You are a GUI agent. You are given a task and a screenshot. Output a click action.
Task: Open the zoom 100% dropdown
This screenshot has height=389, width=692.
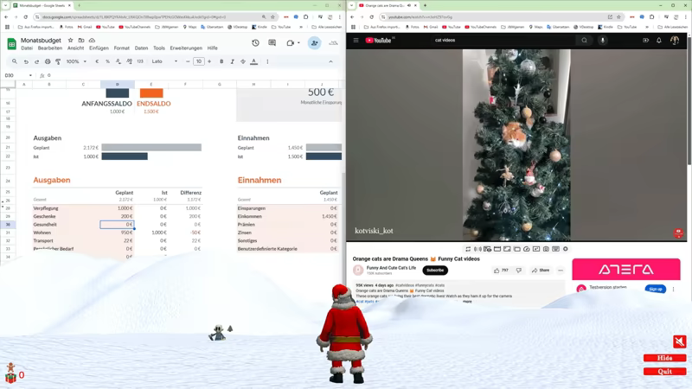pos(76,61)
